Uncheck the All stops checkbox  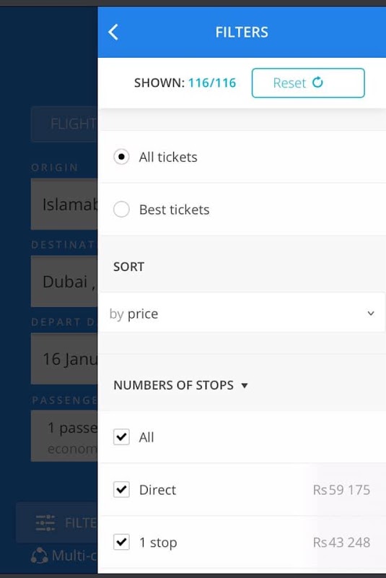click(x=121, y=437)
